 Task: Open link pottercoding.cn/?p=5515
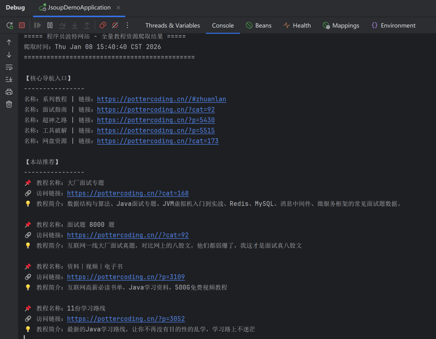coord(156,131)
